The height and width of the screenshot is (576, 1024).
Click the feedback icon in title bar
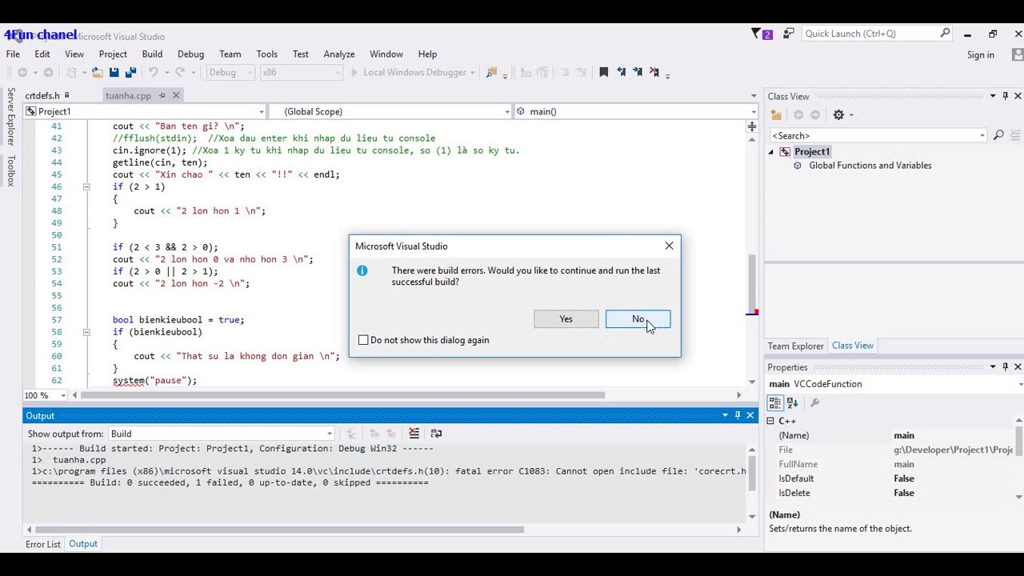click(x=789, y=34)
